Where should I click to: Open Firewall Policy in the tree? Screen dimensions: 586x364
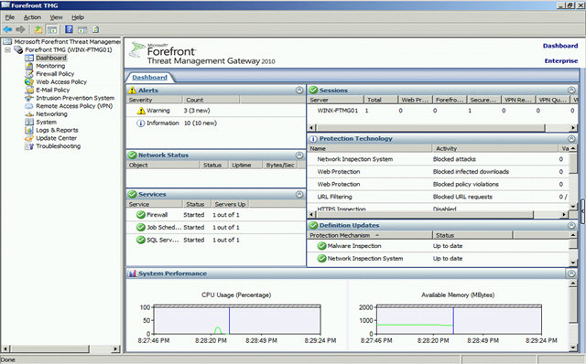[55, 74]
